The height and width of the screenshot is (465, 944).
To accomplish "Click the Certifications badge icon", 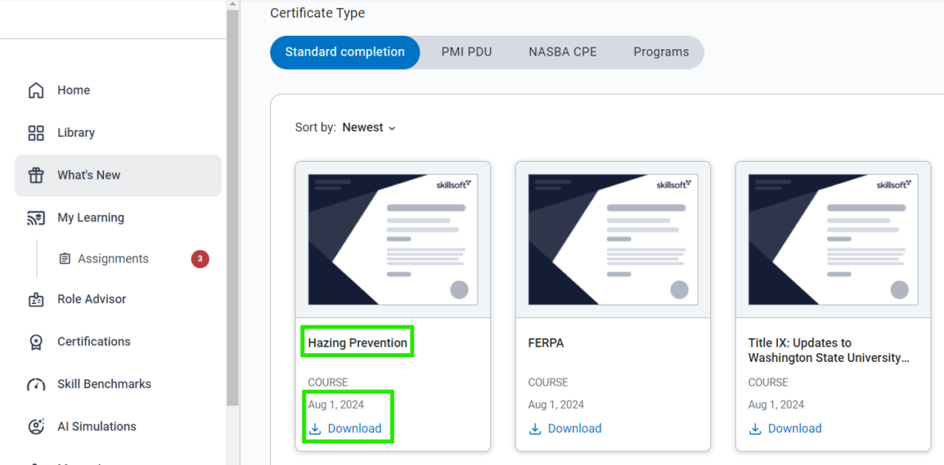I will coord(36,342).
